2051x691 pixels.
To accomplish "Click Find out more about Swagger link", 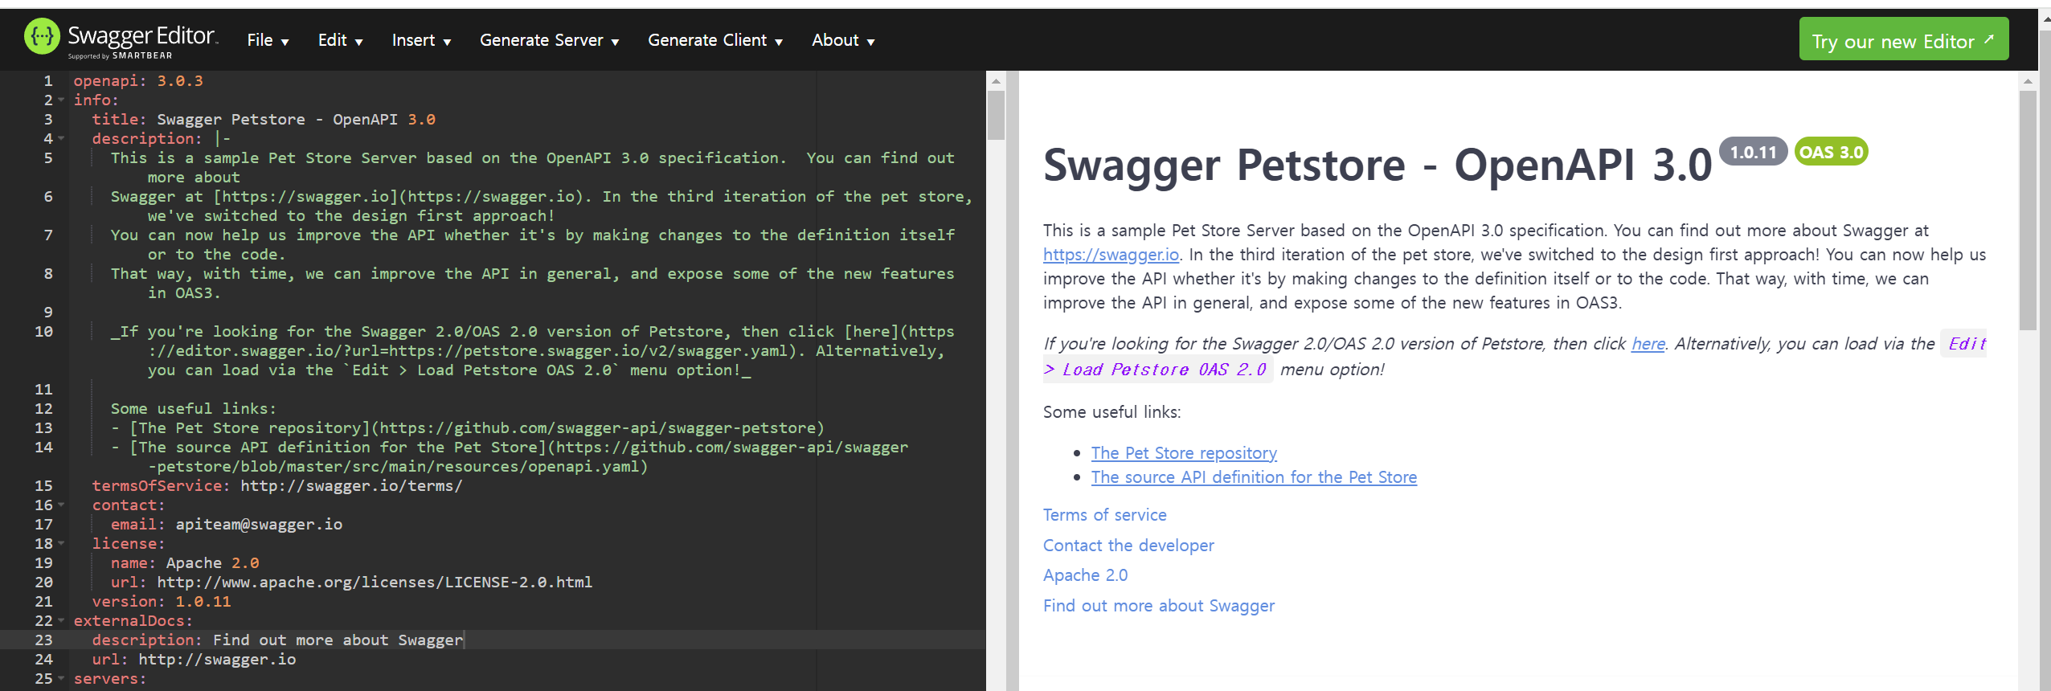I will [x=1158, y=606].
